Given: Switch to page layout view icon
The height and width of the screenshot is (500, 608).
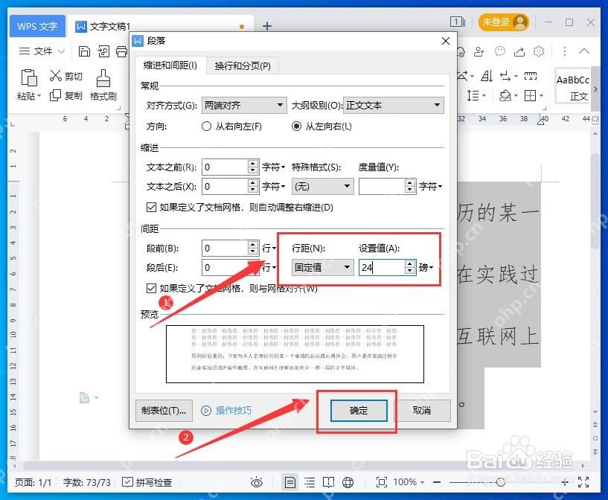Looking at the screenshot, I should click(x=289, y=482).
